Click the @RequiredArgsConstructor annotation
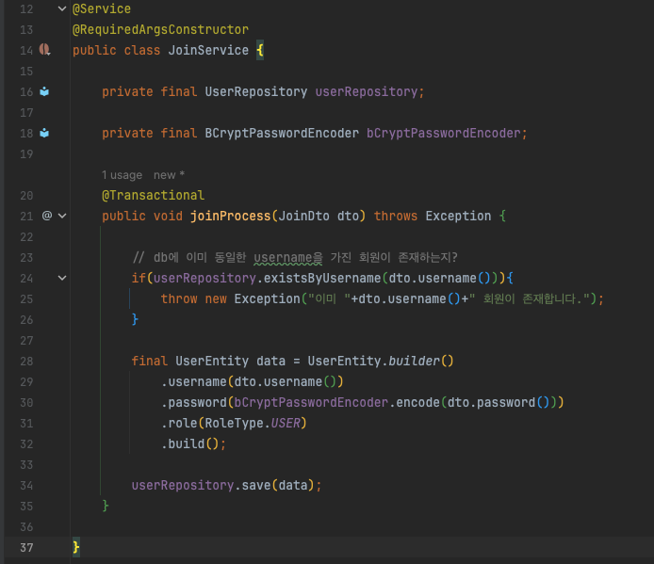 coord(160,29)
